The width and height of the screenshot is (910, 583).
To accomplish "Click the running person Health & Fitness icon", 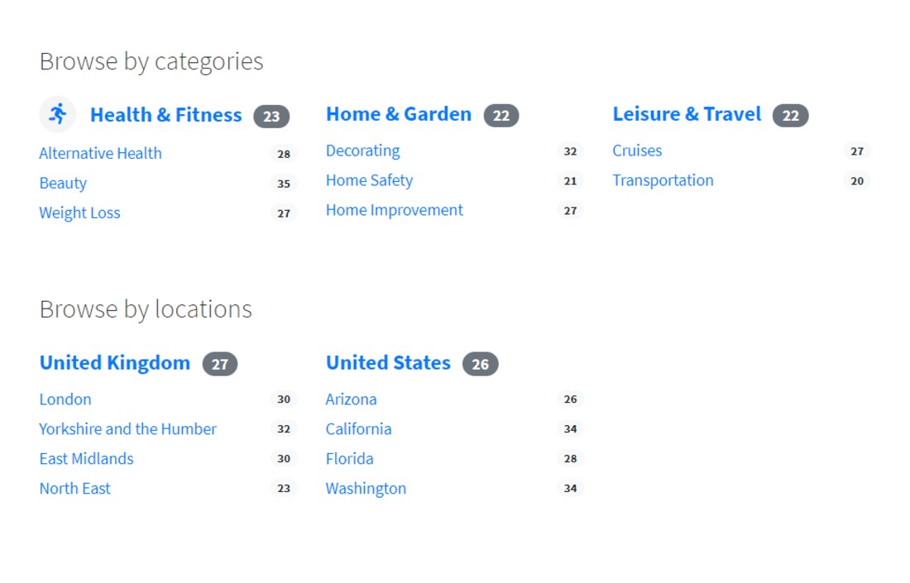I will (57, 114).
